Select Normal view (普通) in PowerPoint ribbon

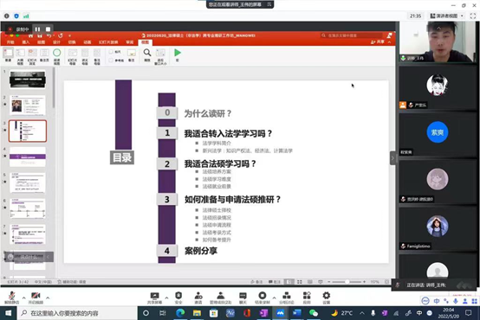(9, 55)
